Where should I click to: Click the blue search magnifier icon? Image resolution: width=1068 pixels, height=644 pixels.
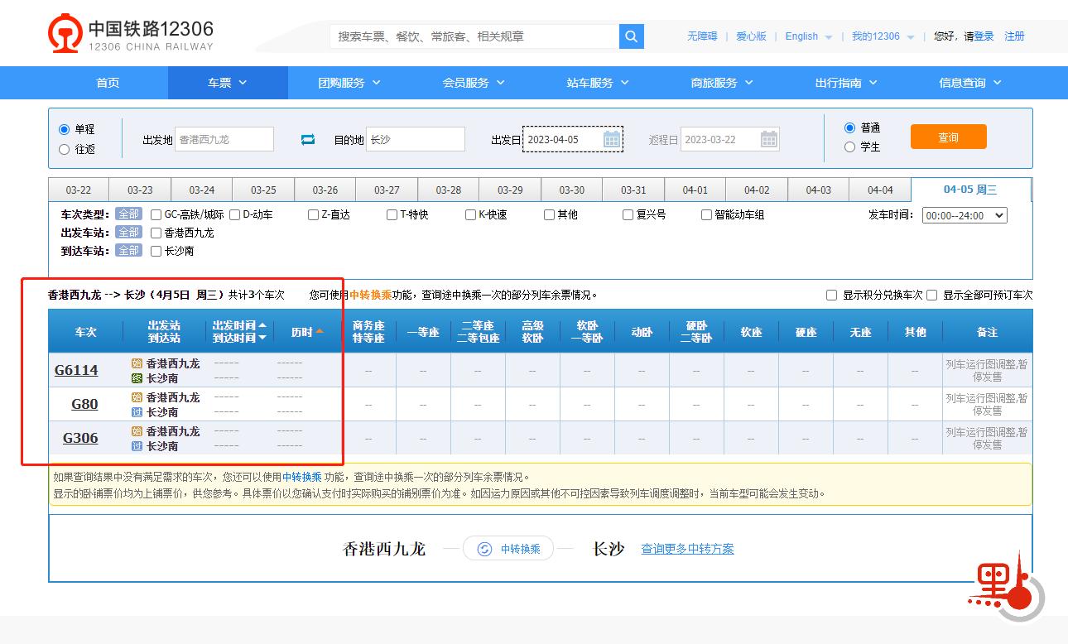(631, 36)
